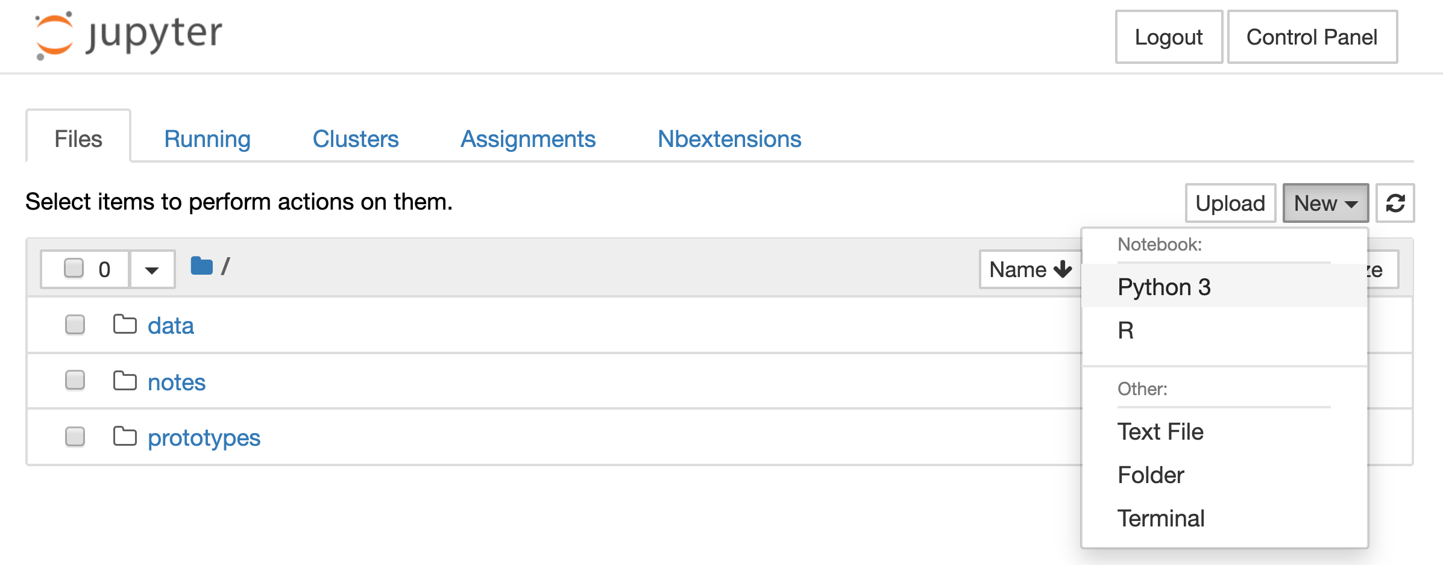Click the folder icon beside data
Viewport: 1443px width, 565px height.
point(125,324)
